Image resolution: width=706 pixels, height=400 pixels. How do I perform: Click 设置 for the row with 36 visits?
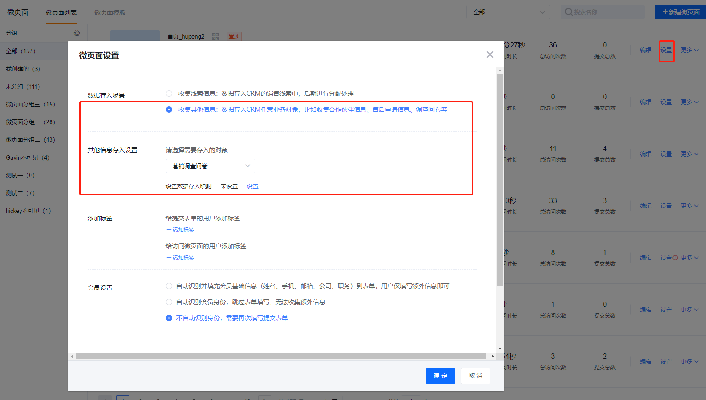(666, 50)
